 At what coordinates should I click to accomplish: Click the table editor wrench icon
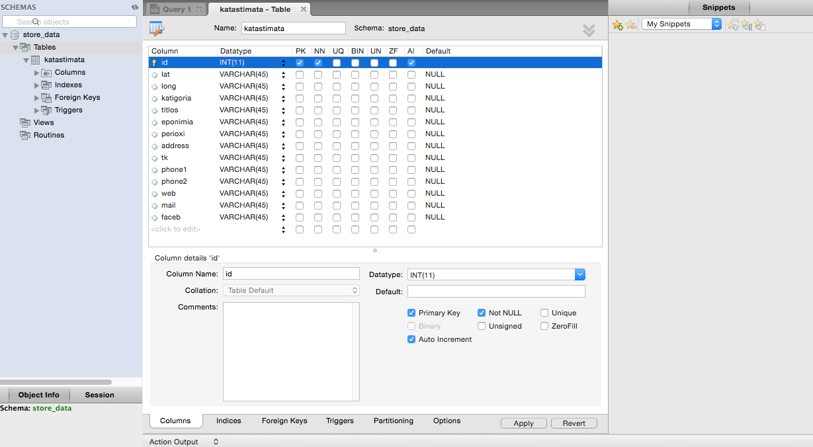[157, 28]
